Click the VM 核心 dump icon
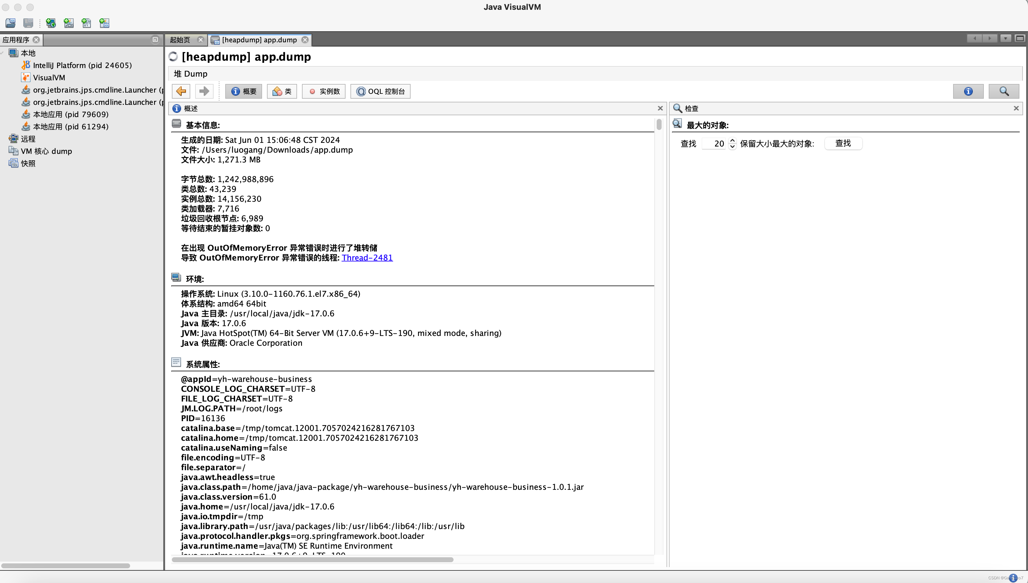The image size is (1028, 583). pos(14,151)
